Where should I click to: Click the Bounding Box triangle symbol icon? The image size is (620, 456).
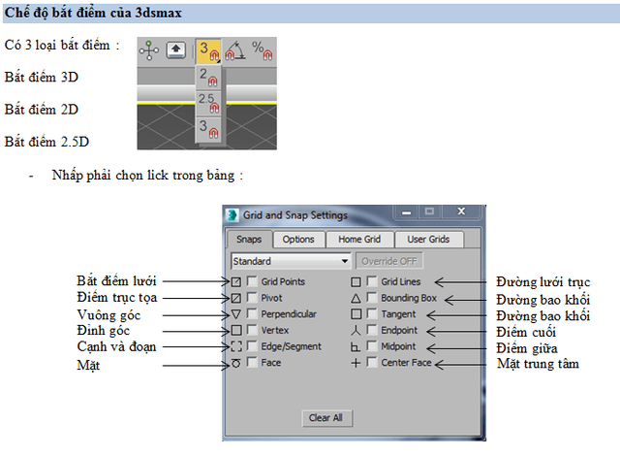pyautogui.click(x=356, y=298)
